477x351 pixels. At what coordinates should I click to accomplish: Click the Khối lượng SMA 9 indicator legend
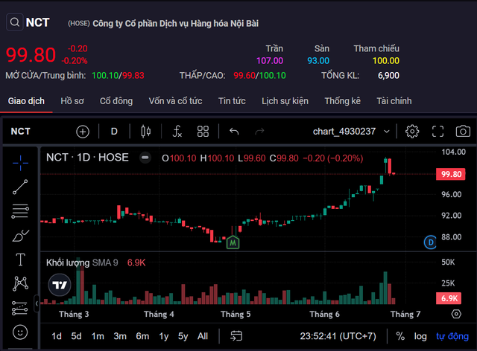82,263
